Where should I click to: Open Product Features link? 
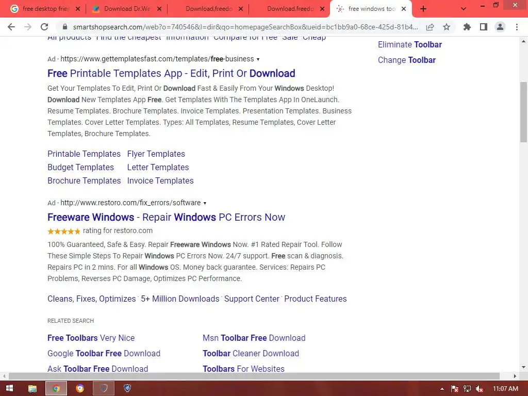(315, 299)
